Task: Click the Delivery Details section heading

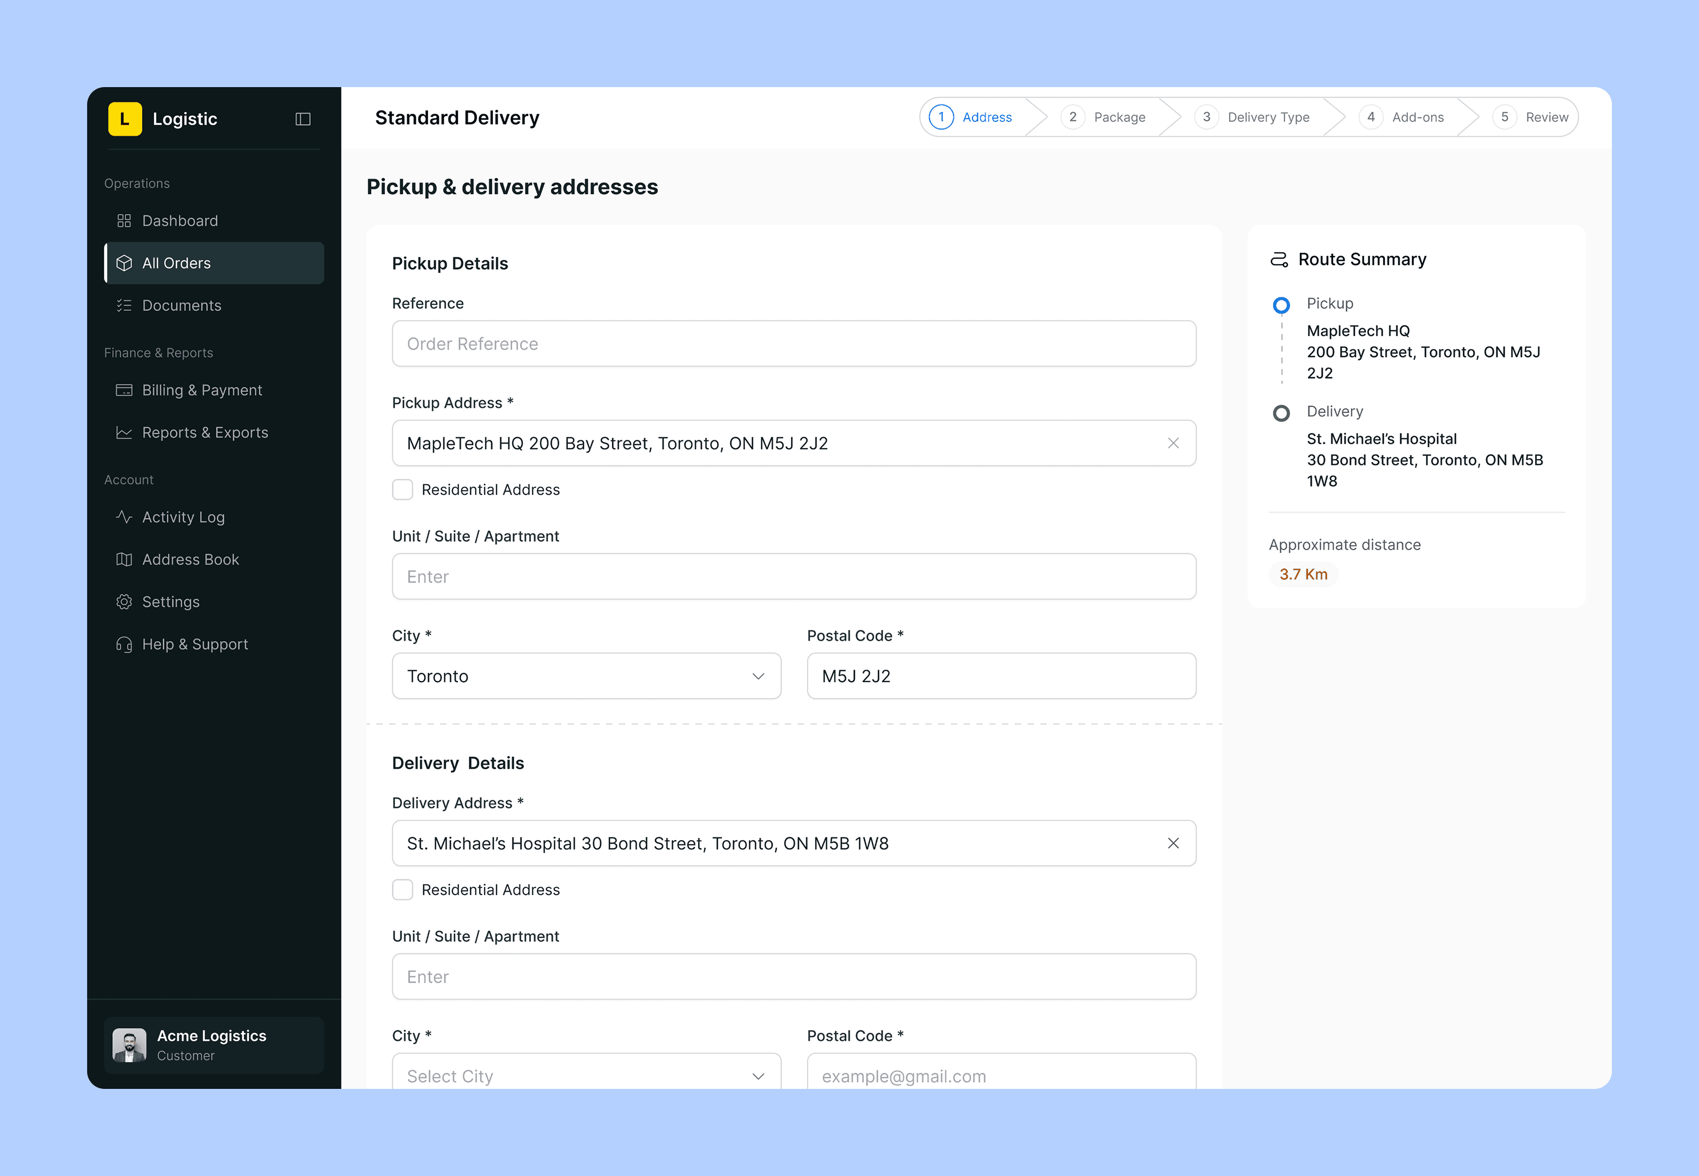Action: 459,763
